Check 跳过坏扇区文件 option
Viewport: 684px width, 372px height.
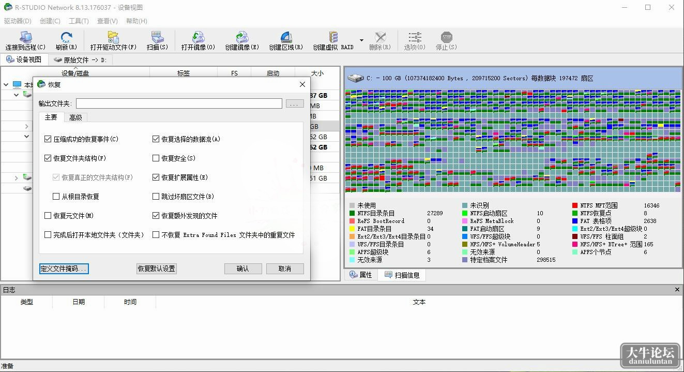(x=156, y=197)
